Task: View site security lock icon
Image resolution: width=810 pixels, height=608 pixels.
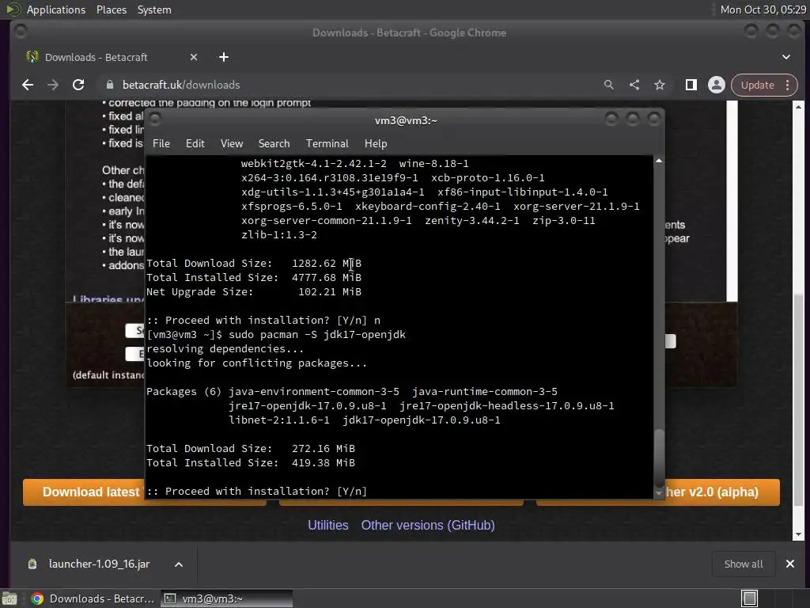Action: click(x=109, y=85)
